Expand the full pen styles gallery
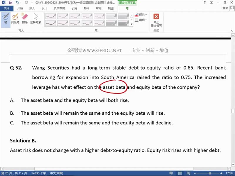 132,24
